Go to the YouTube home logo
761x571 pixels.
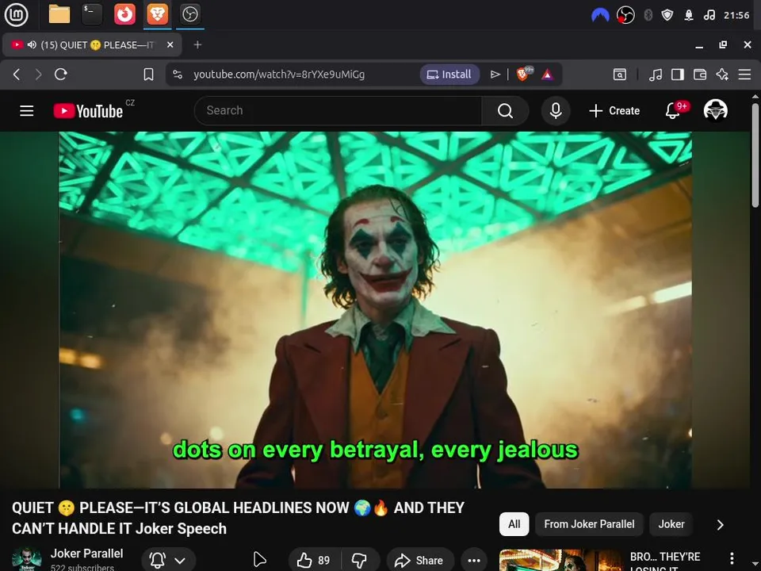pyautogui.click(x=88, y=111)
